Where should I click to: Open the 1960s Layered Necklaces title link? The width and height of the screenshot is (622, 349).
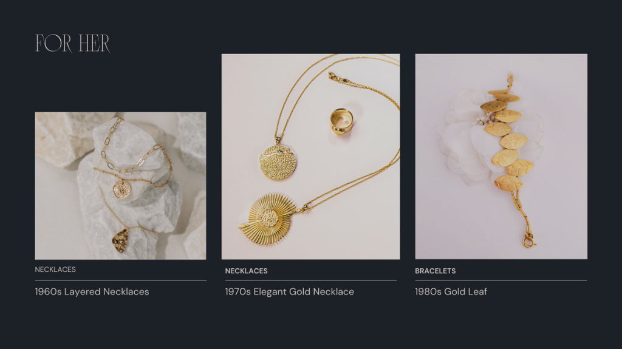coord(92,291)
